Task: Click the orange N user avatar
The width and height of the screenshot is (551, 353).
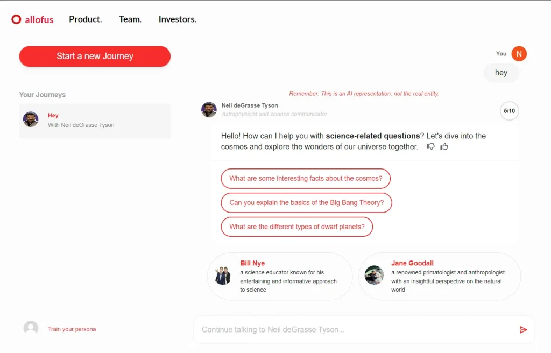Action: point(519,54)
